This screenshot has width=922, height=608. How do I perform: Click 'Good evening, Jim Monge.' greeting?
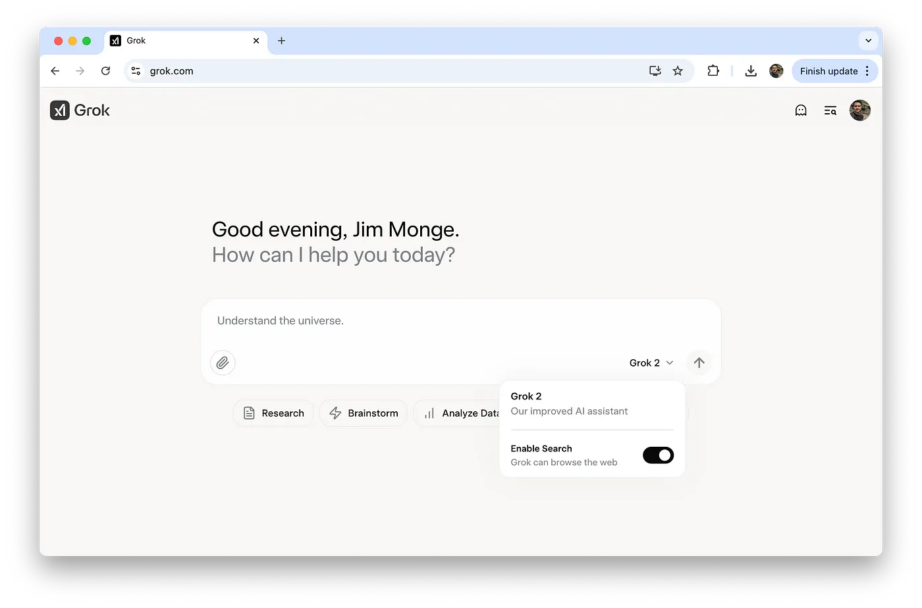pyautogui.click(x=336, y=230)
